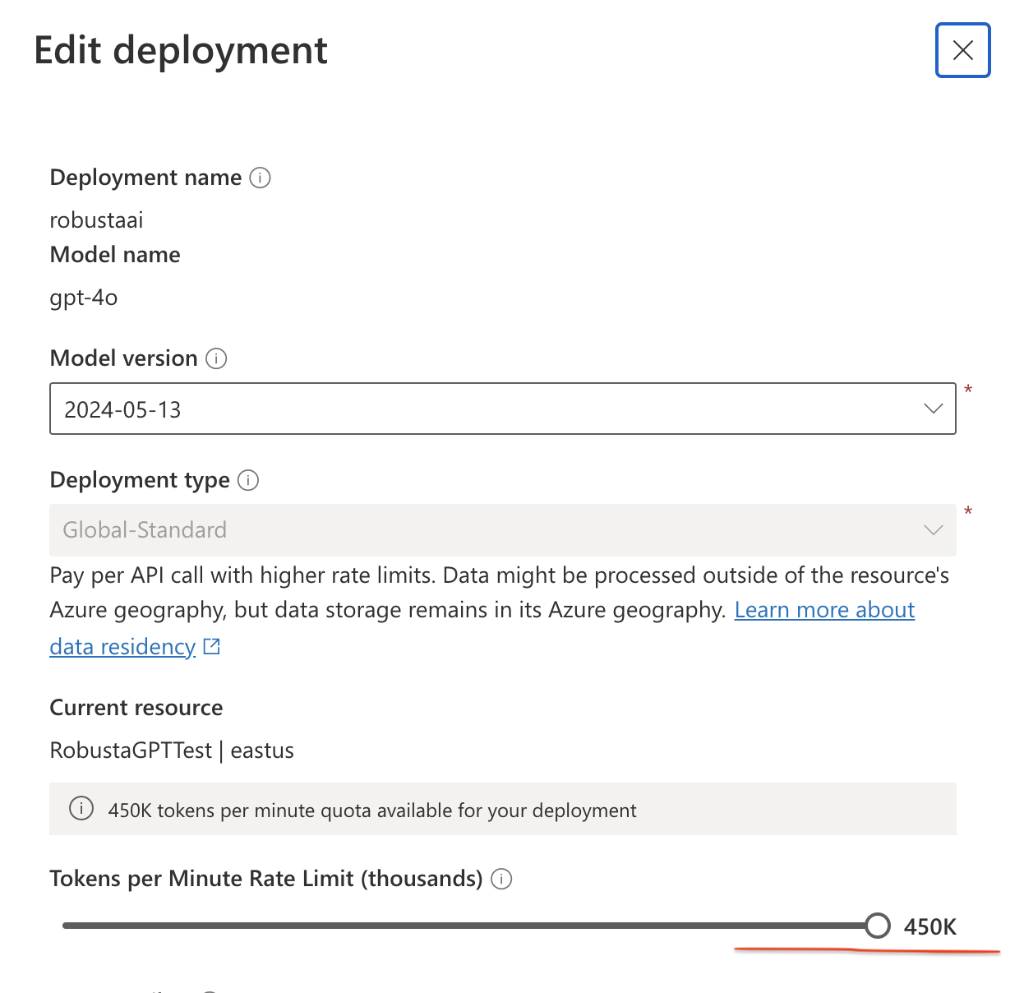Click the RobustaGPTTest | eastus resource text
This screenshot has height=993, width=1024.
[x=172, y=751]
